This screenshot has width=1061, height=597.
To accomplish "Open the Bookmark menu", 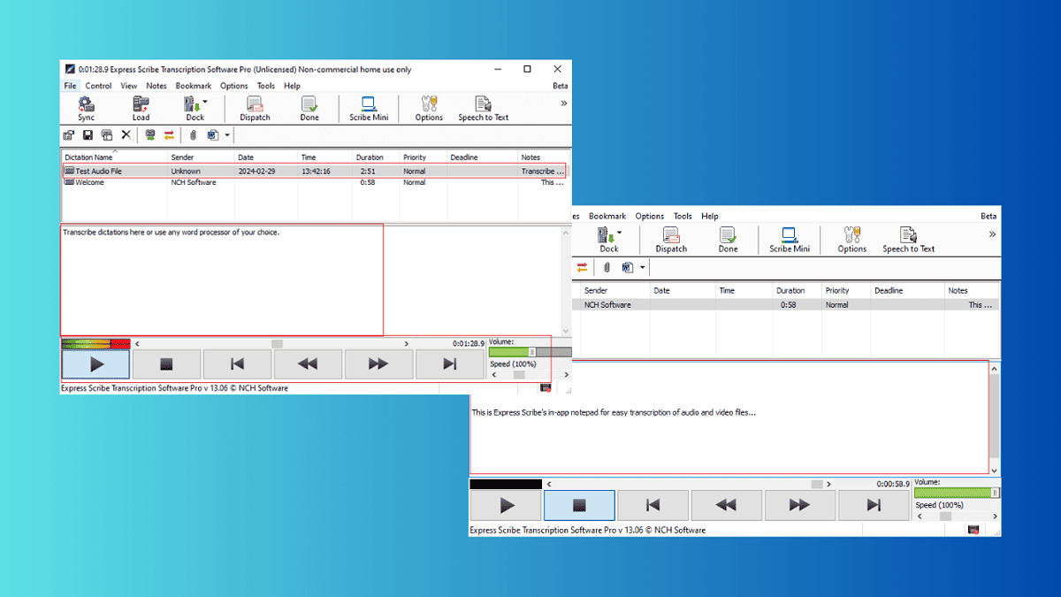I will click(x=193, y=86).
